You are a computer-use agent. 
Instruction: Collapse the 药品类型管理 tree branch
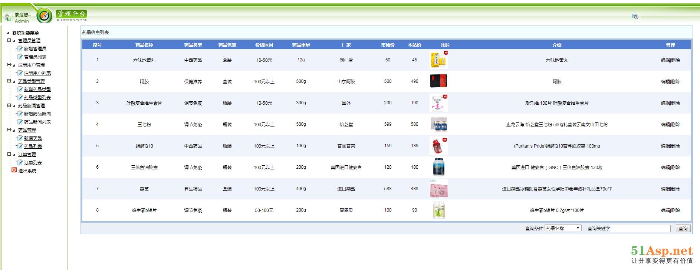[x=9, y=81]
